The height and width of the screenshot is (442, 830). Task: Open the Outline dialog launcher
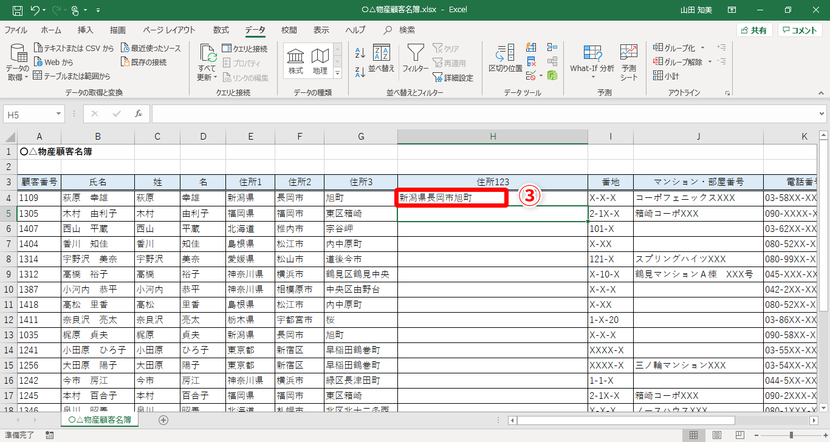(x=727, y=93)
